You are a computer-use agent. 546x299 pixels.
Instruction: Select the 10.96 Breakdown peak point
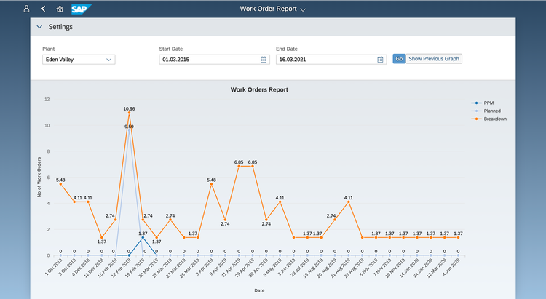click(x=129, y=113)
